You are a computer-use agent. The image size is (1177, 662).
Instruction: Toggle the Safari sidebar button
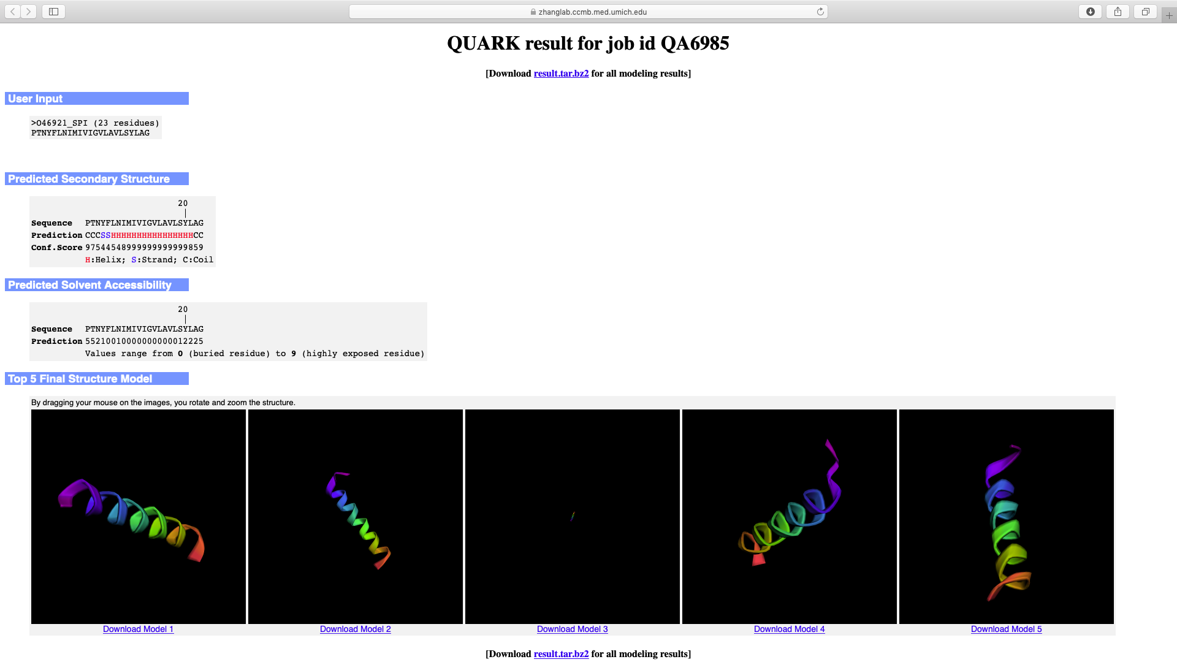[x=53, y=12]
